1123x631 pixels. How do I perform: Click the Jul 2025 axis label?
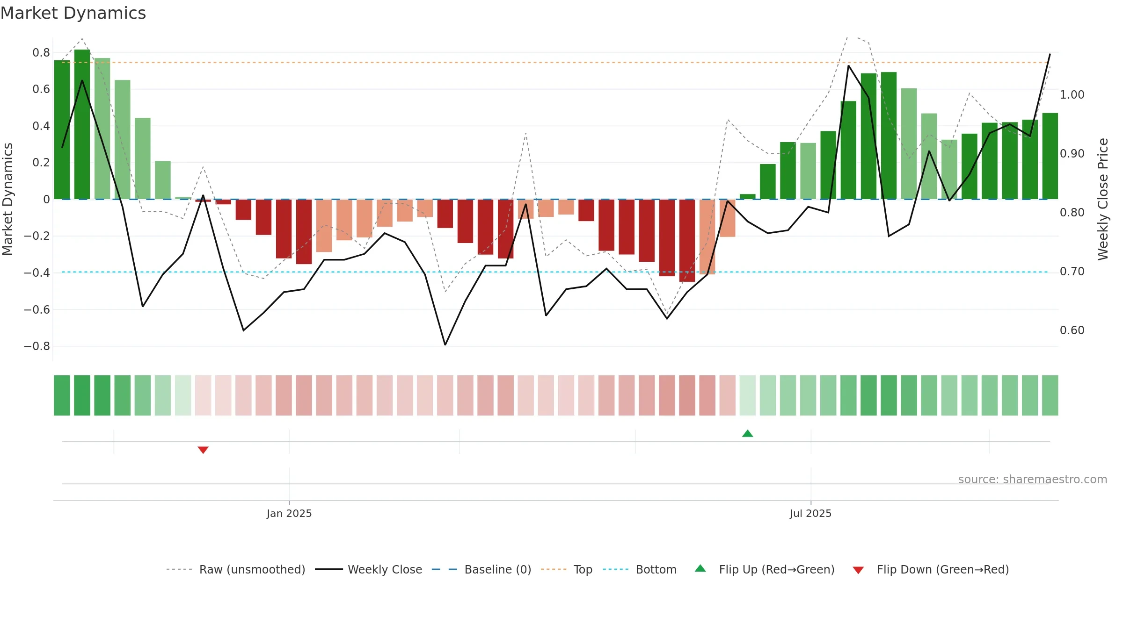(x=811, y=513)
